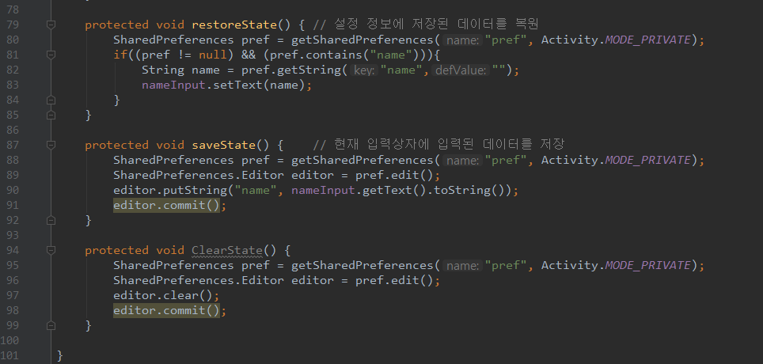Click the "key:" parameter hint on line 82
Image resolution: width=763 pixels, height=364 pixels.
pos(363,70)
